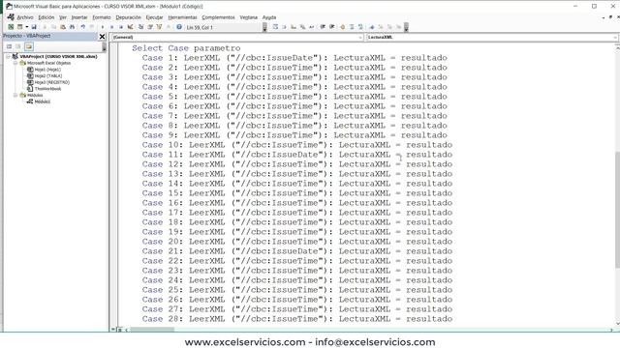The image size is (620, 348).
Task: Click the View Object icon in the Project panel
Action: click(18, 46)
